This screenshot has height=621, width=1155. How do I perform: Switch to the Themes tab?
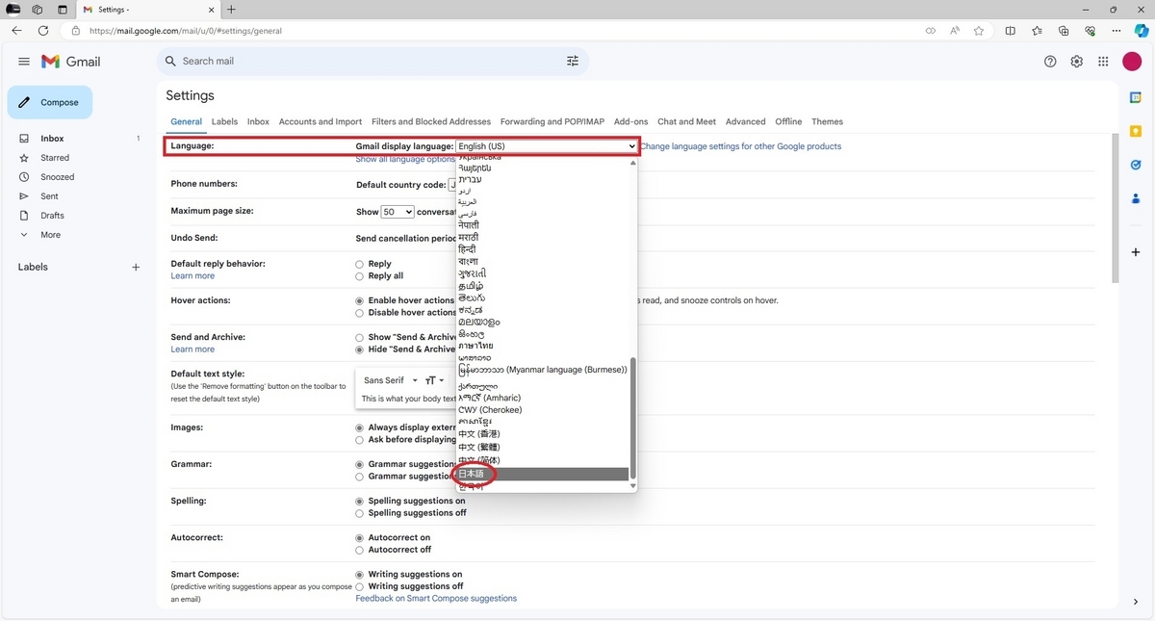pyautogui.click(x=827, y=122)
